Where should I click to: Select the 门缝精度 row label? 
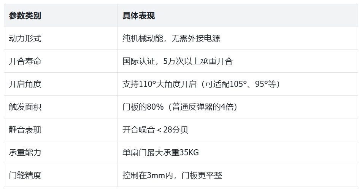coord(25,176)
